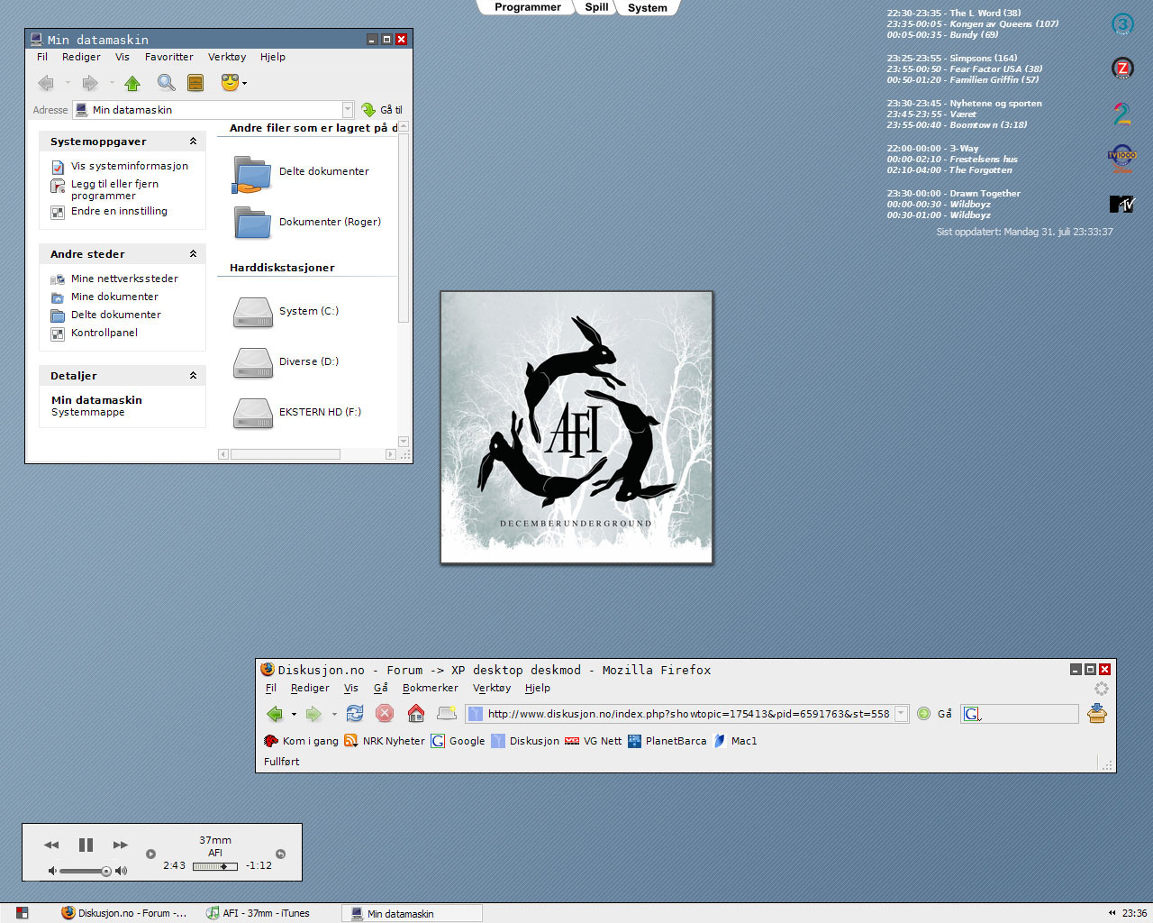Open the NRK Nyheter bookmark
The image size is (1153, 923).
tap(385, 741)
